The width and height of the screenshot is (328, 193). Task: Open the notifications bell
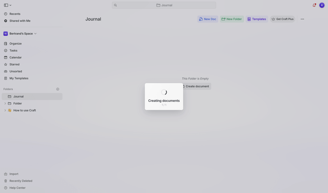click(314, 5)
